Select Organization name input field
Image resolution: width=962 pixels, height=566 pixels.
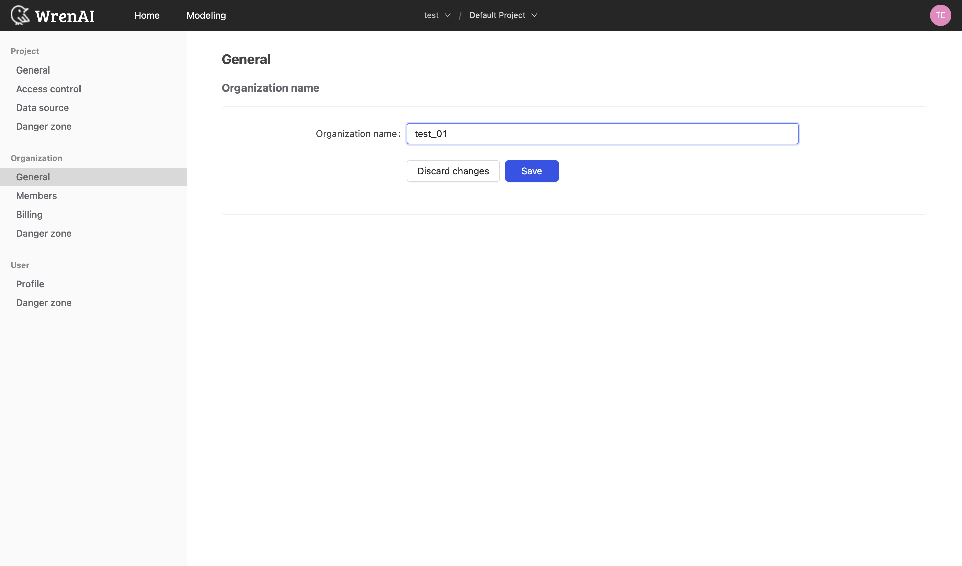pos(602,133)
